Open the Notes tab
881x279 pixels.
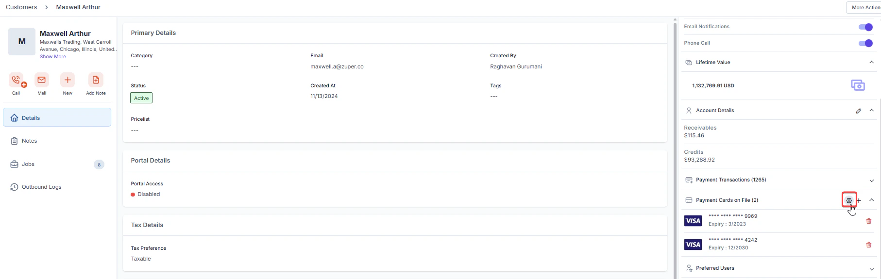tap(57, 141)
